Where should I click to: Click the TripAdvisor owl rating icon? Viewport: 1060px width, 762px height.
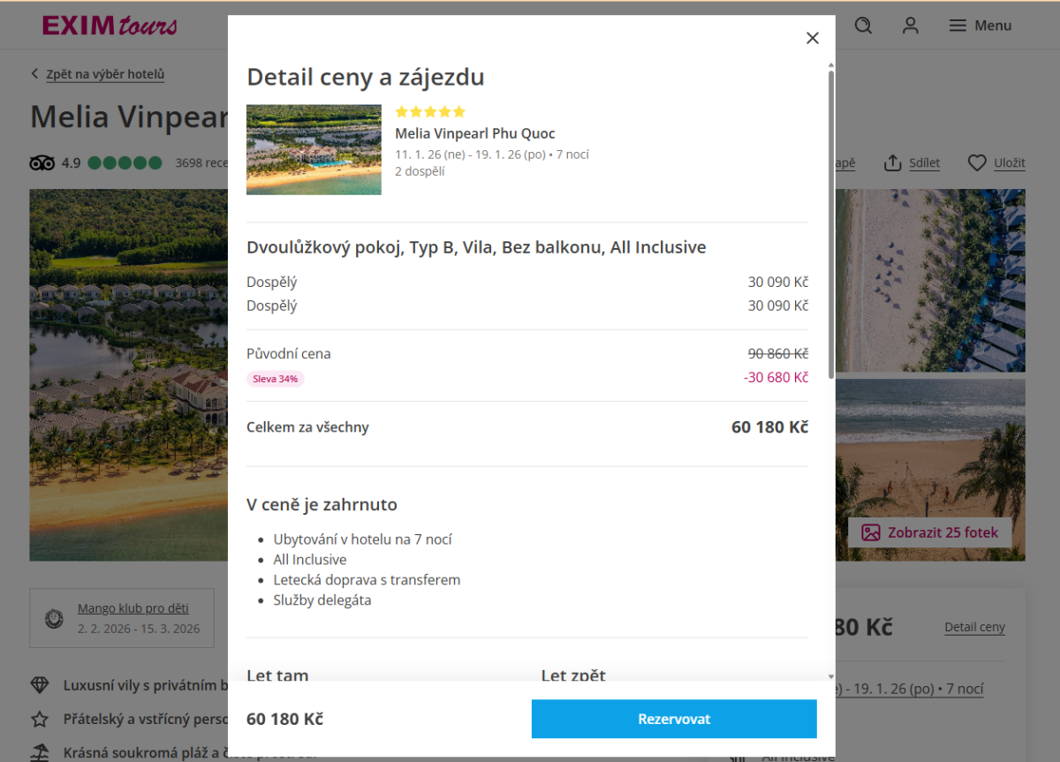(x=42, y=163)
